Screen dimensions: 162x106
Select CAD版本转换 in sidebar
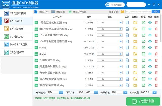[16, 13]
